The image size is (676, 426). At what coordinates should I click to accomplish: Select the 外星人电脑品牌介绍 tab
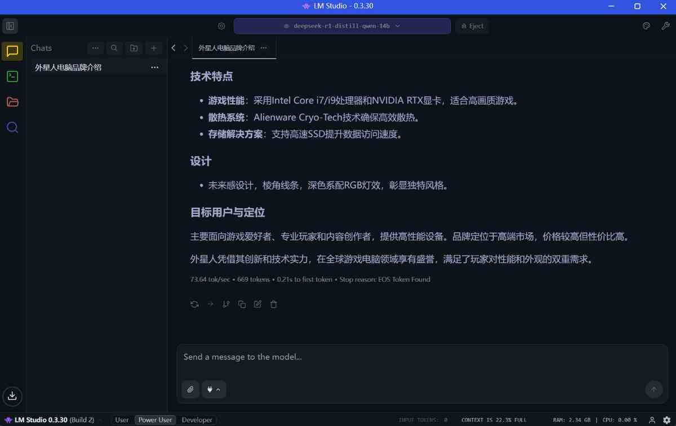click(x=225, y=48)
